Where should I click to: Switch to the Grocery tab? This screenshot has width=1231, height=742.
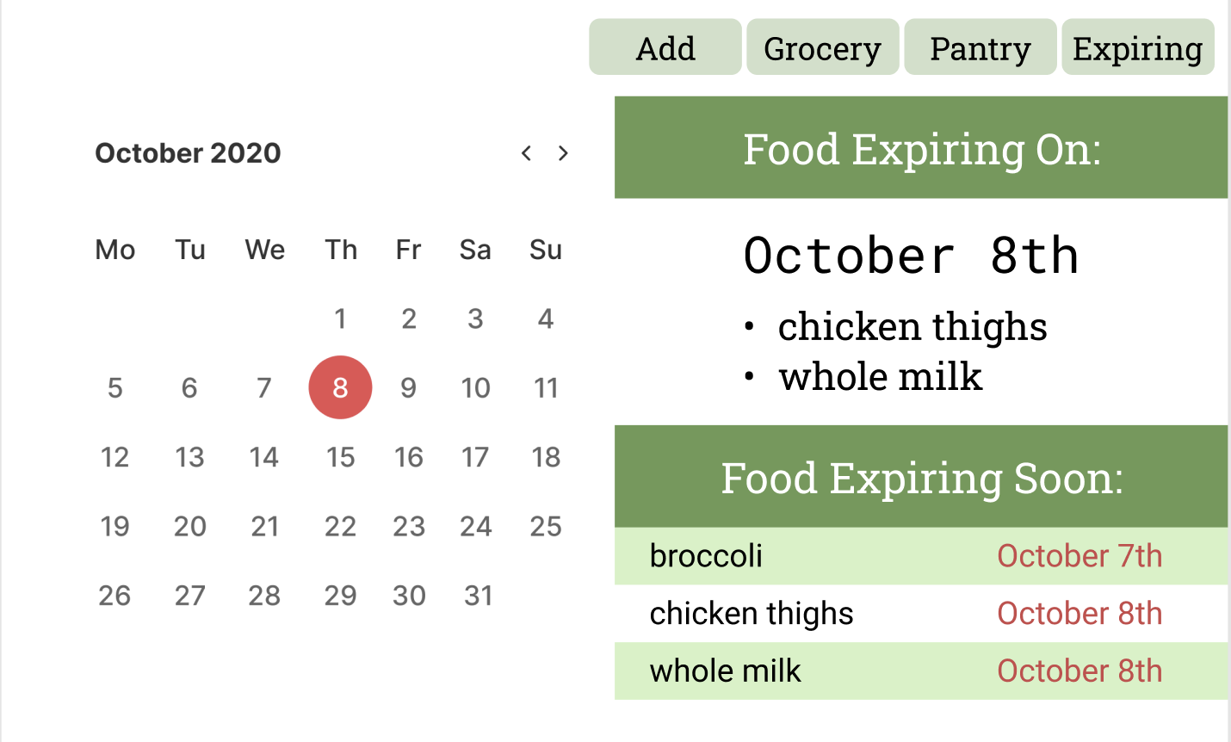(x=823, y=47)
